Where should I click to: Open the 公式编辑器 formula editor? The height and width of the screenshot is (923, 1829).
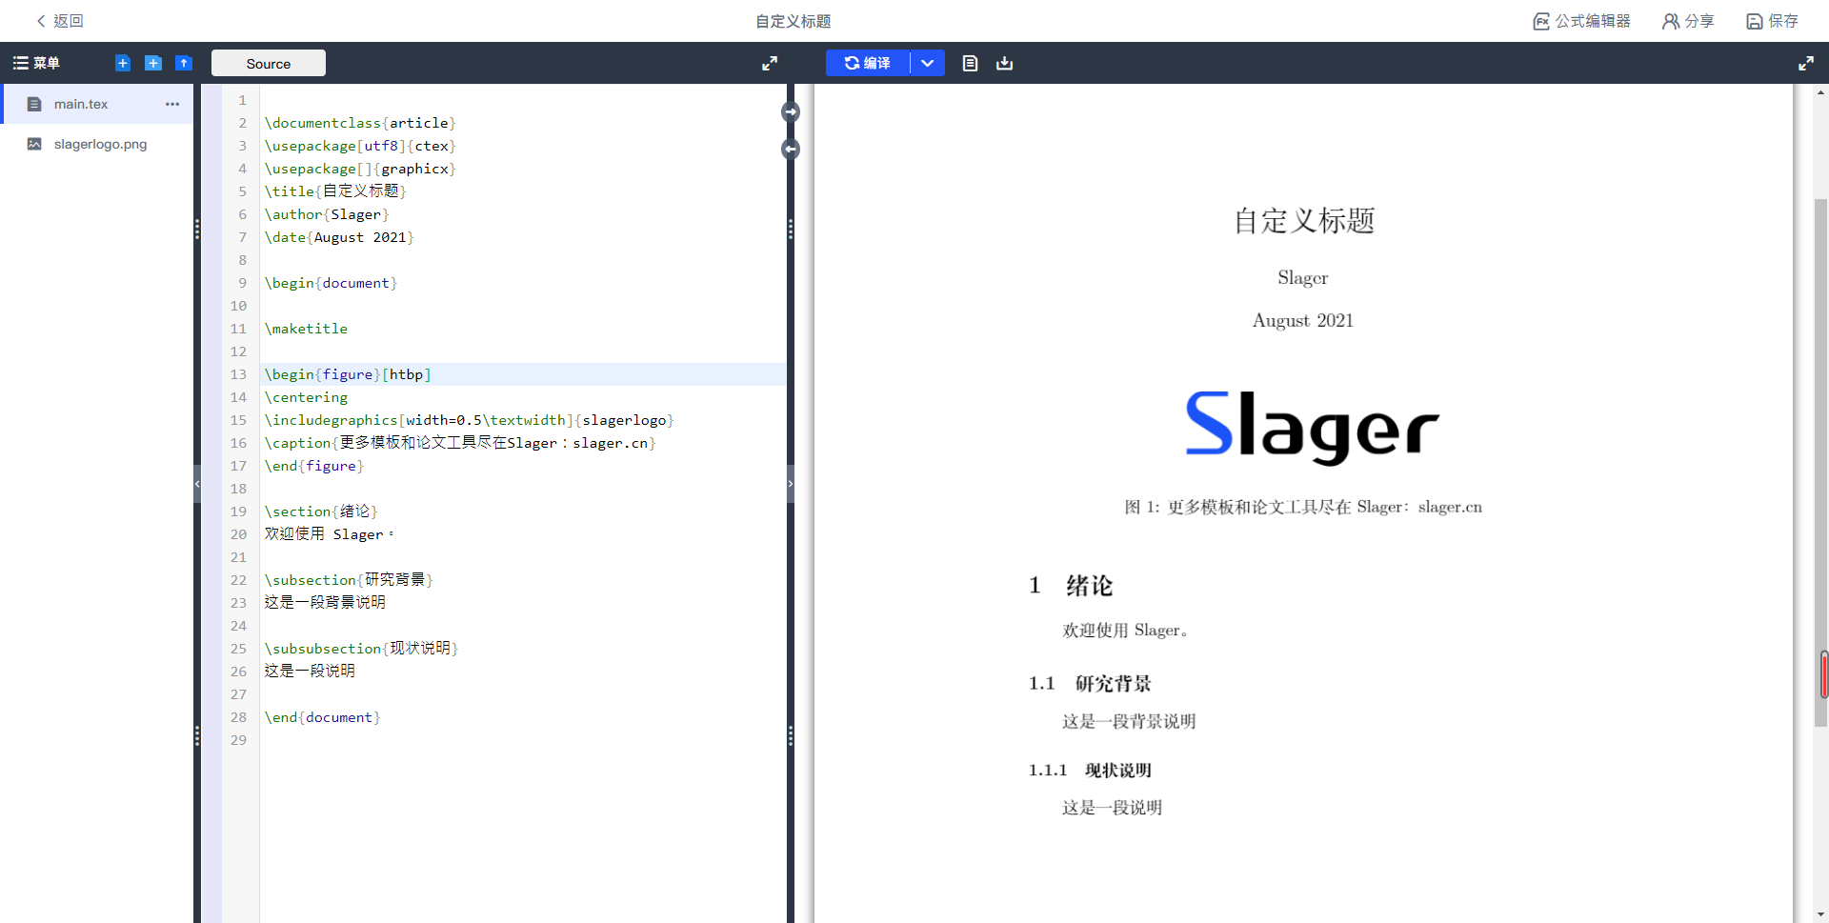pos(1581,21)
